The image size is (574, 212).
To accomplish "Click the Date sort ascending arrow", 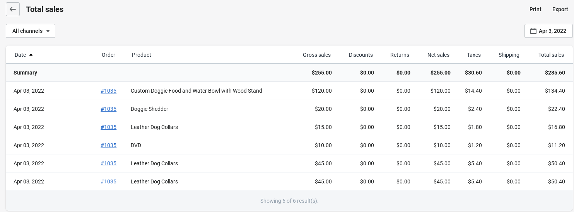I will 31,55.
